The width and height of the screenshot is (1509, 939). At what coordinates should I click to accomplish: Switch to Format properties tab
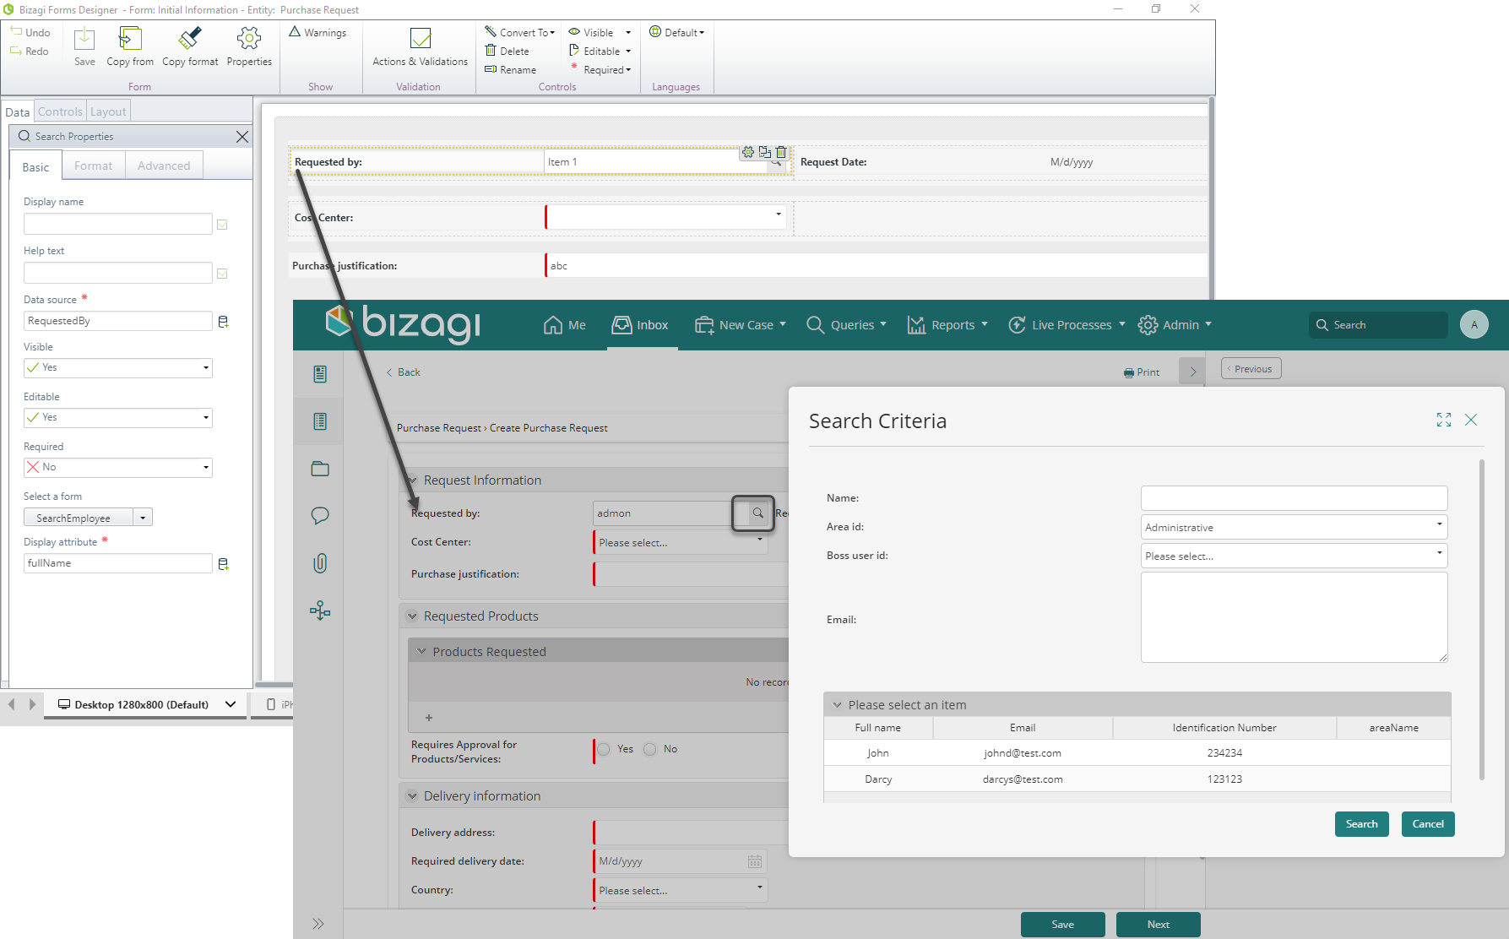[x=93, y=166]
